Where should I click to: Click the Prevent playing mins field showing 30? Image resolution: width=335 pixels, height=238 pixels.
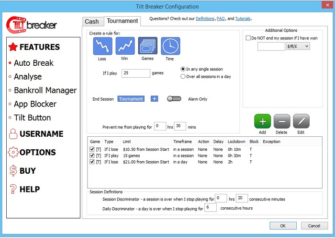coord(180,126)
